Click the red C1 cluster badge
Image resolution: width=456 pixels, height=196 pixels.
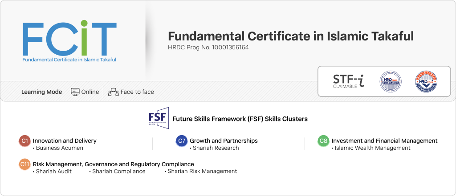[25, 141]
